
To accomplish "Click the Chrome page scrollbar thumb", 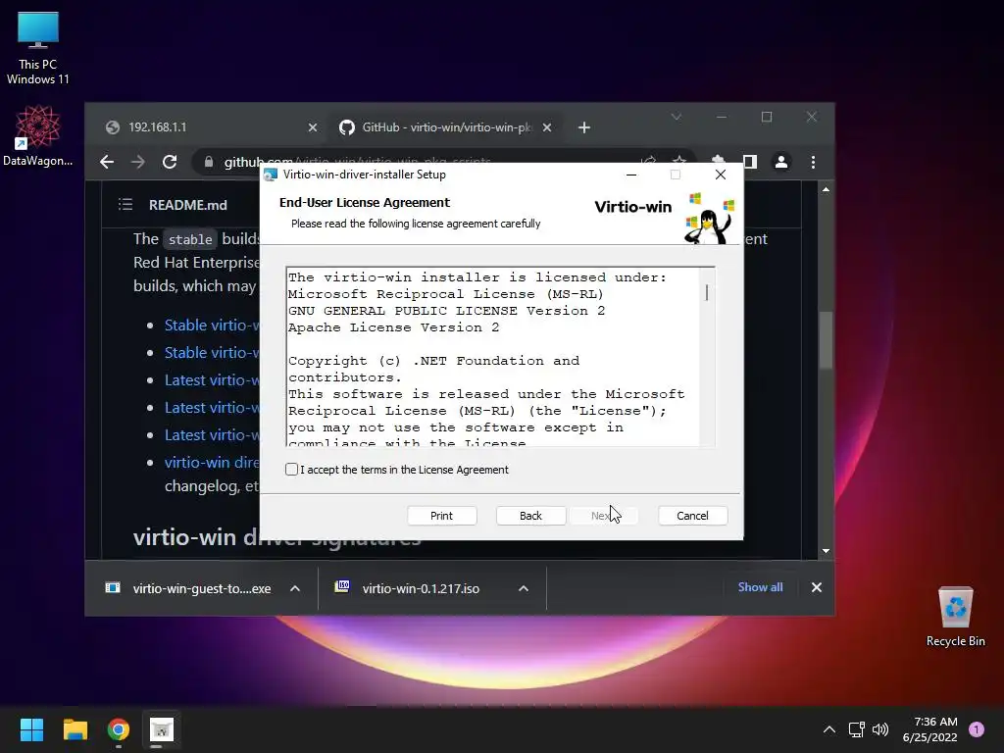I will click(x=826, y=340).
